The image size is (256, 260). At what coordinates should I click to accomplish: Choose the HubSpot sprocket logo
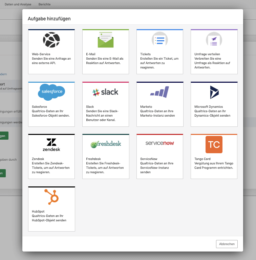[51, 197]
